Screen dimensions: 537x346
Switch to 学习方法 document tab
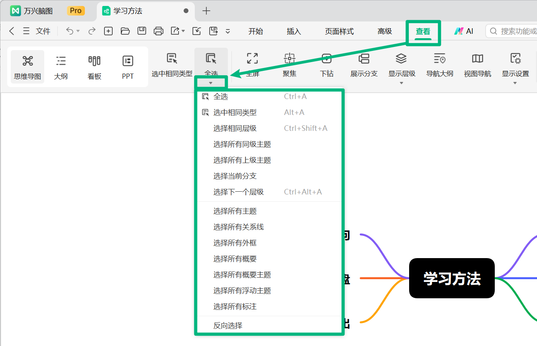146,11
